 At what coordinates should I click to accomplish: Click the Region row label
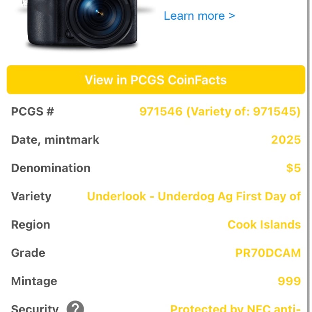[x=31, y=225]
